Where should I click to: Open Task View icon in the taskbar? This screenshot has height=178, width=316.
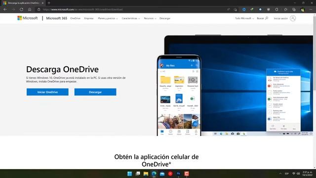(138, 174)
